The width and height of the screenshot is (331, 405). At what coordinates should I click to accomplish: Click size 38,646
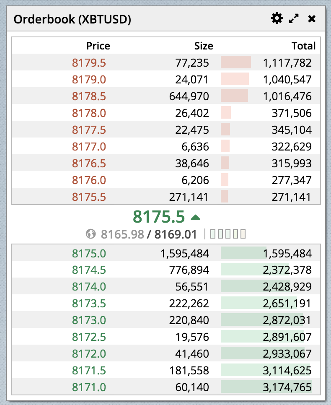pos(192,164)
